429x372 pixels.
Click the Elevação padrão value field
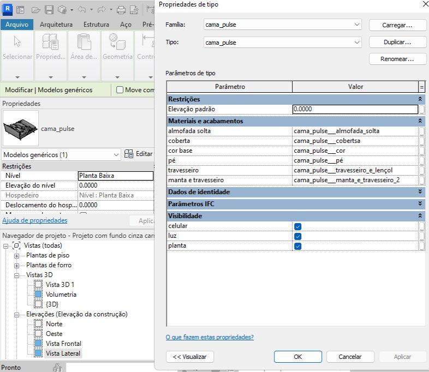(x=355, y=109)
